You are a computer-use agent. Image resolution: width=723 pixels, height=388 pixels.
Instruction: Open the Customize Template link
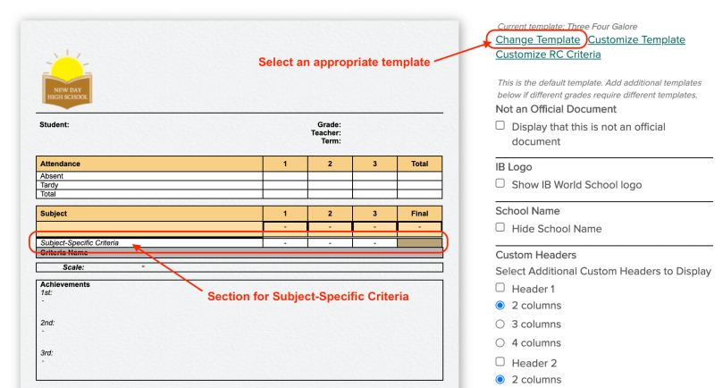(636, 39)
